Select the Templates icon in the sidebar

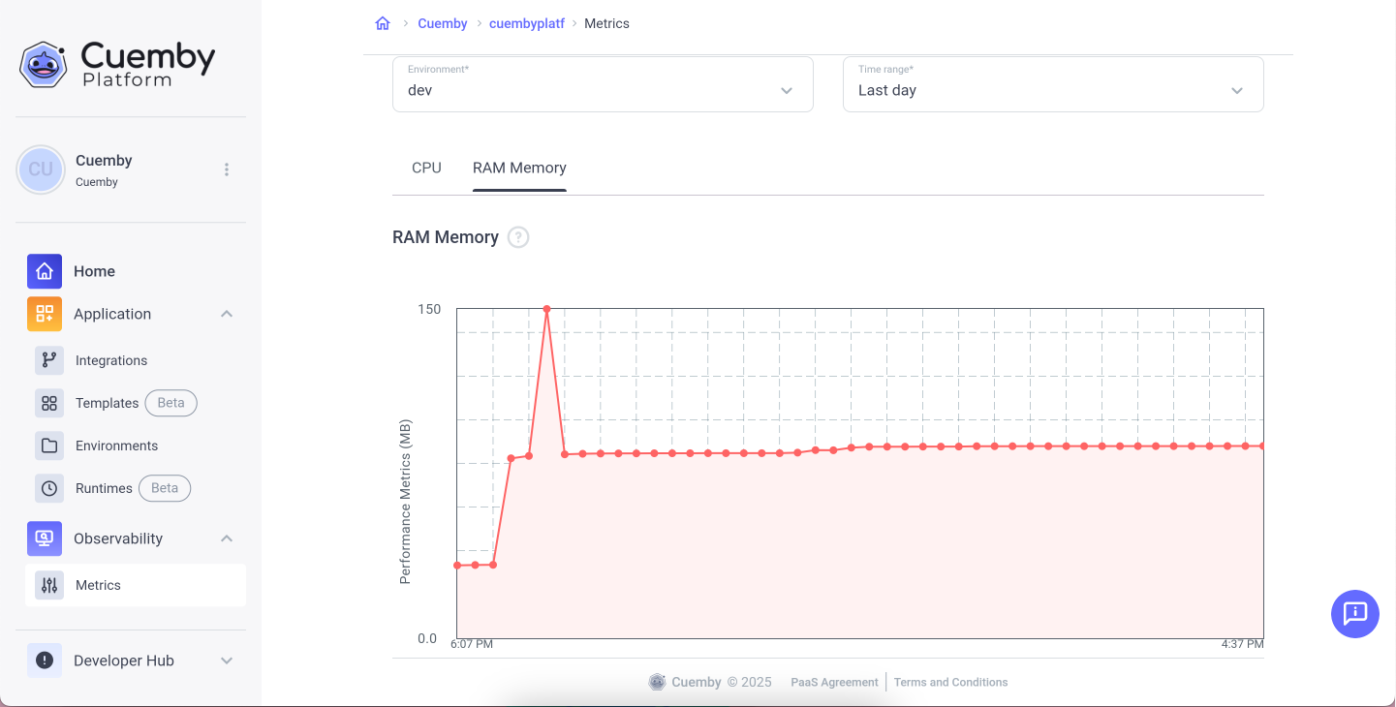[48, 403]
